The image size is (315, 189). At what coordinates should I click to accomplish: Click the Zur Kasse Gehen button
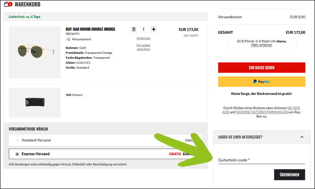(262, 67)
